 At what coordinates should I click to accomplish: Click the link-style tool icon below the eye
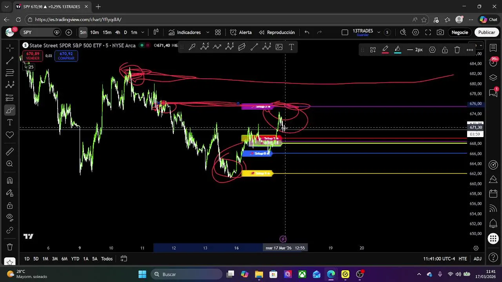pos(10,230)
